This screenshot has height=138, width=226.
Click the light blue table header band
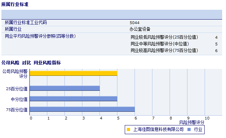[x=112, y=15]
